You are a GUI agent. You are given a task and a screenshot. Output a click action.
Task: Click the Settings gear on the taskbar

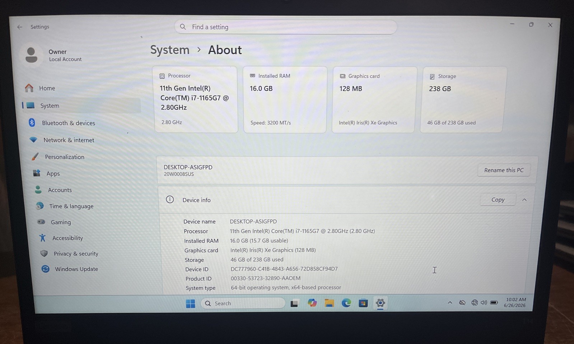pos(380,303)
